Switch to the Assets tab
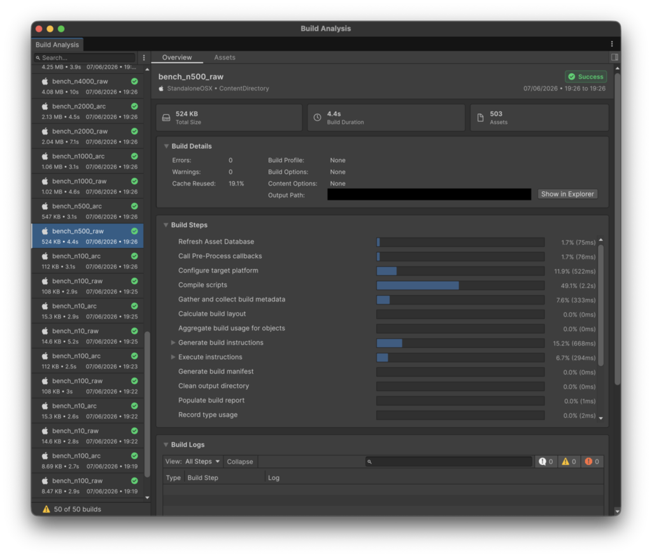Viewport: 652px width, 557px height. 225,57
